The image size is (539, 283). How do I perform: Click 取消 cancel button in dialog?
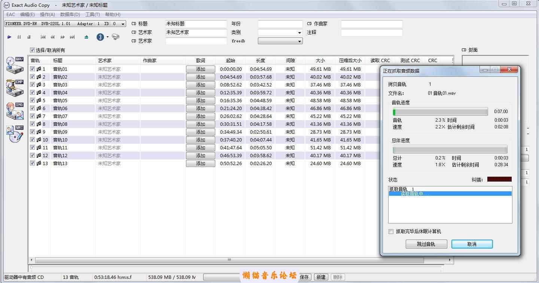point(472,244)
